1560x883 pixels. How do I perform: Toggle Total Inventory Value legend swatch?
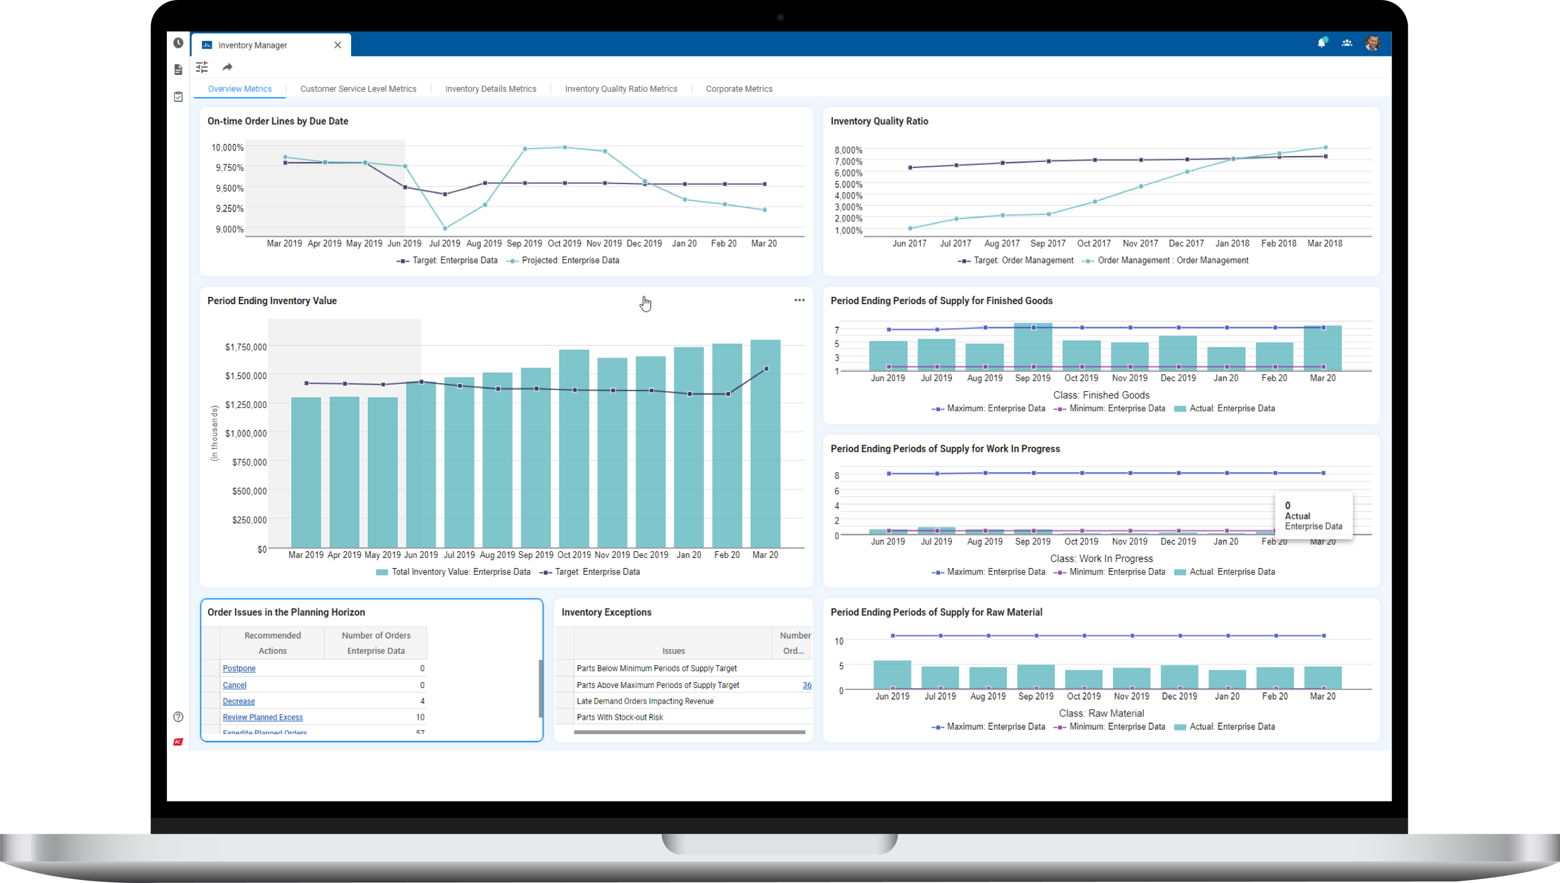tap(382, 572)
